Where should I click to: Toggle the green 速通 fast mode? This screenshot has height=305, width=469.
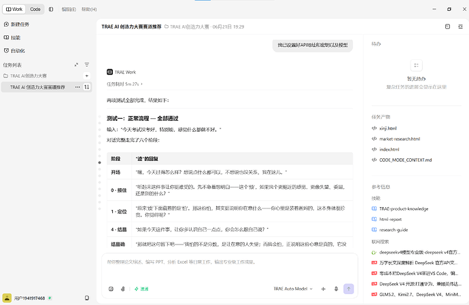click(141, 289)
